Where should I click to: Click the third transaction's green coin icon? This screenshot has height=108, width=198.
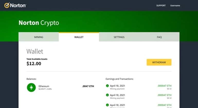[107, 105]
